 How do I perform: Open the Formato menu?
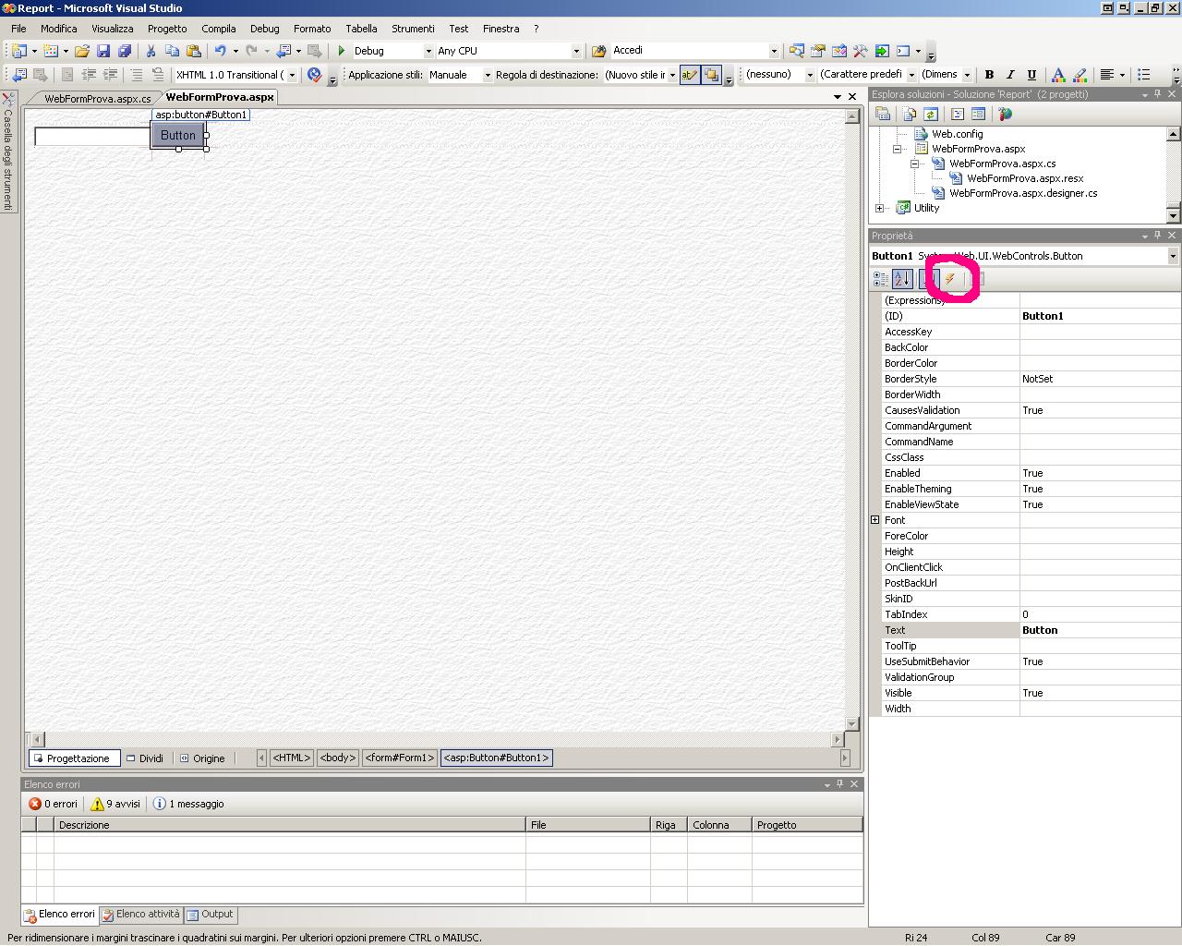pyautogui.click(x=312, y=29)
